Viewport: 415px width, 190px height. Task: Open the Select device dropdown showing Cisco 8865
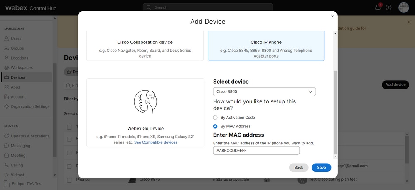coord(264,91)
